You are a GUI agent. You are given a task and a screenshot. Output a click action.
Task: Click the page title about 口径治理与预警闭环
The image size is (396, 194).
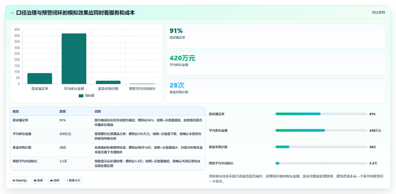tap(75, 13)
